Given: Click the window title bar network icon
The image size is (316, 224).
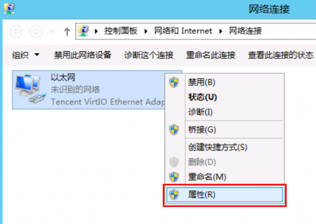Looking at the screenshot, I should (9, 9).
